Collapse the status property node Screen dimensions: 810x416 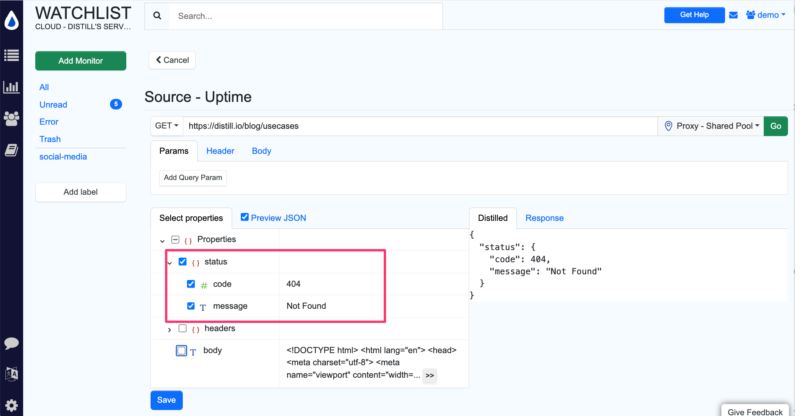tap(170, 262)
